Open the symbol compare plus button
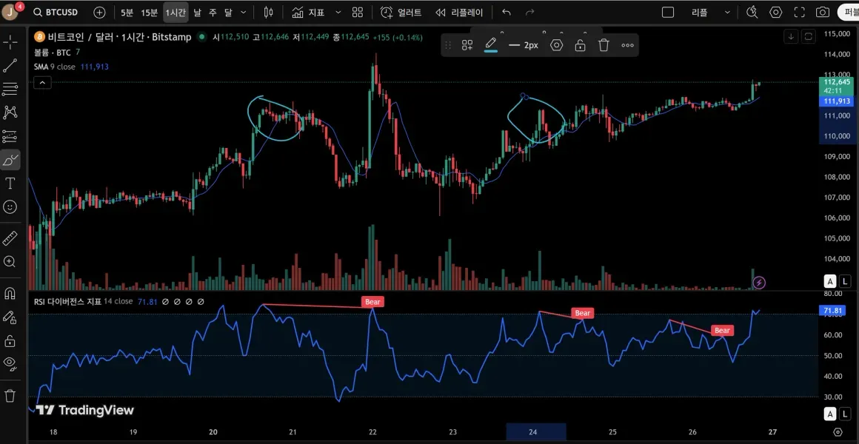The width and height of the screenshot is (859, 444). pyautogui.click(x=99, y=12)
